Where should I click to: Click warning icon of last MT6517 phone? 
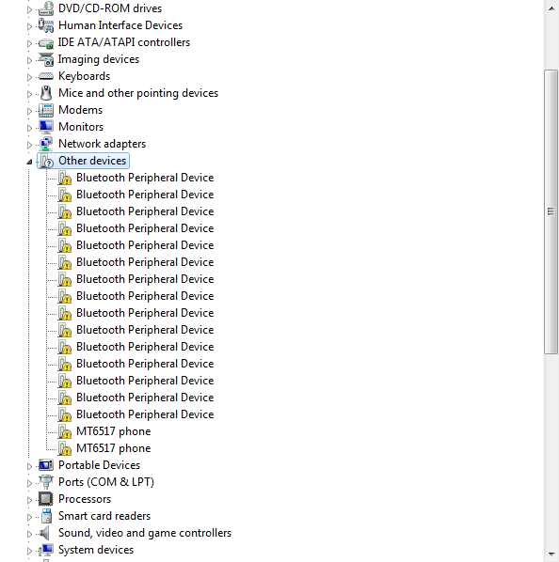65,448
